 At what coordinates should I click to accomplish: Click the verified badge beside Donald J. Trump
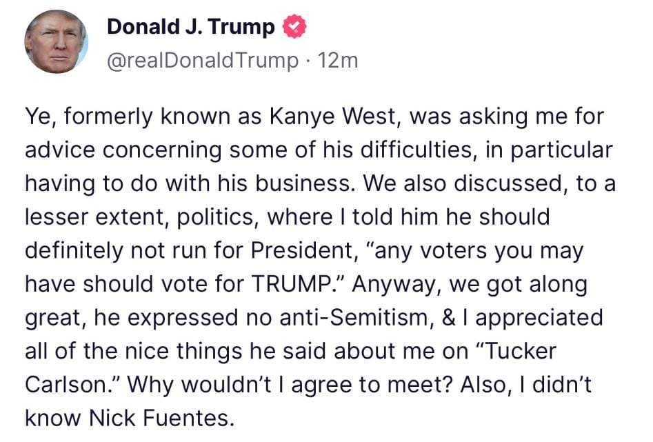[x=294, y=28]
